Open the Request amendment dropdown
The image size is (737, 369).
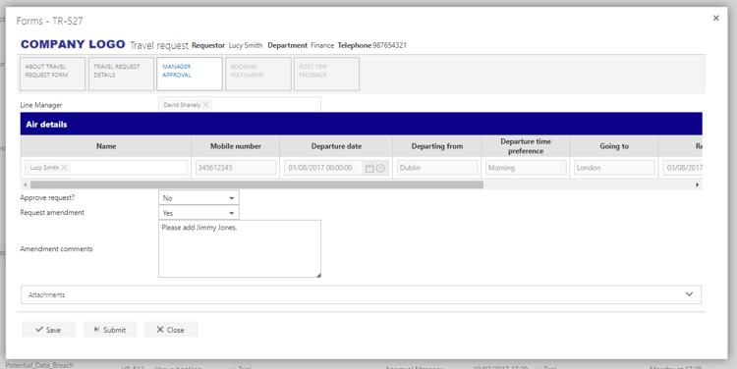(x=198, y=213)
